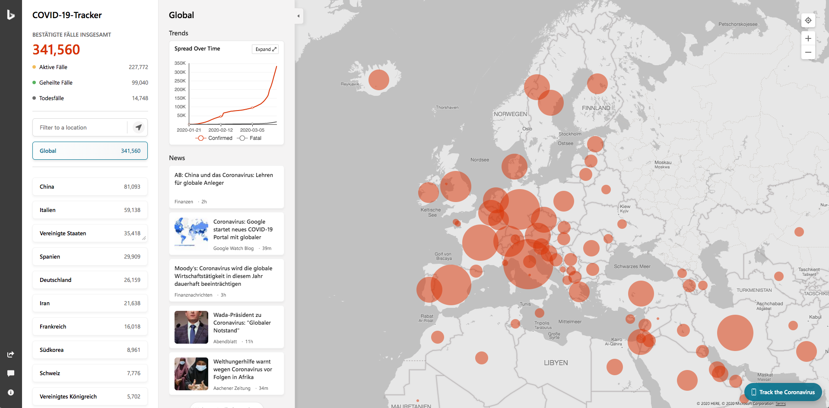This screenshot has height=408, width=829.
Task: Expand the Spread Over Time chart
Action: (265, 49)
